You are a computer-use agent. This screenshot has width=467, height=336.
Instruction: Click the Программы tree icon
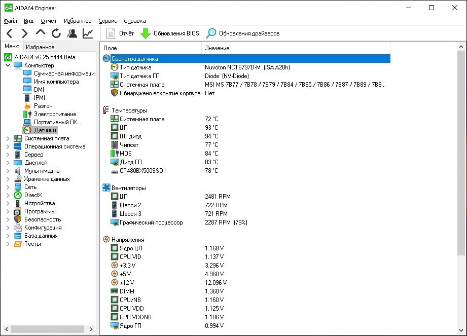(x=18, y=212)
